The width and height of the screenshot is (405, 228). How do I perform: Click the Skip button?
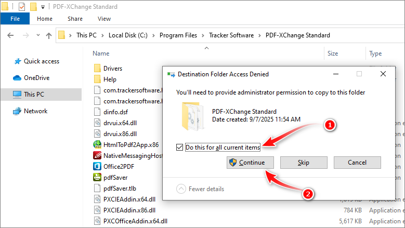coord(304,163)
